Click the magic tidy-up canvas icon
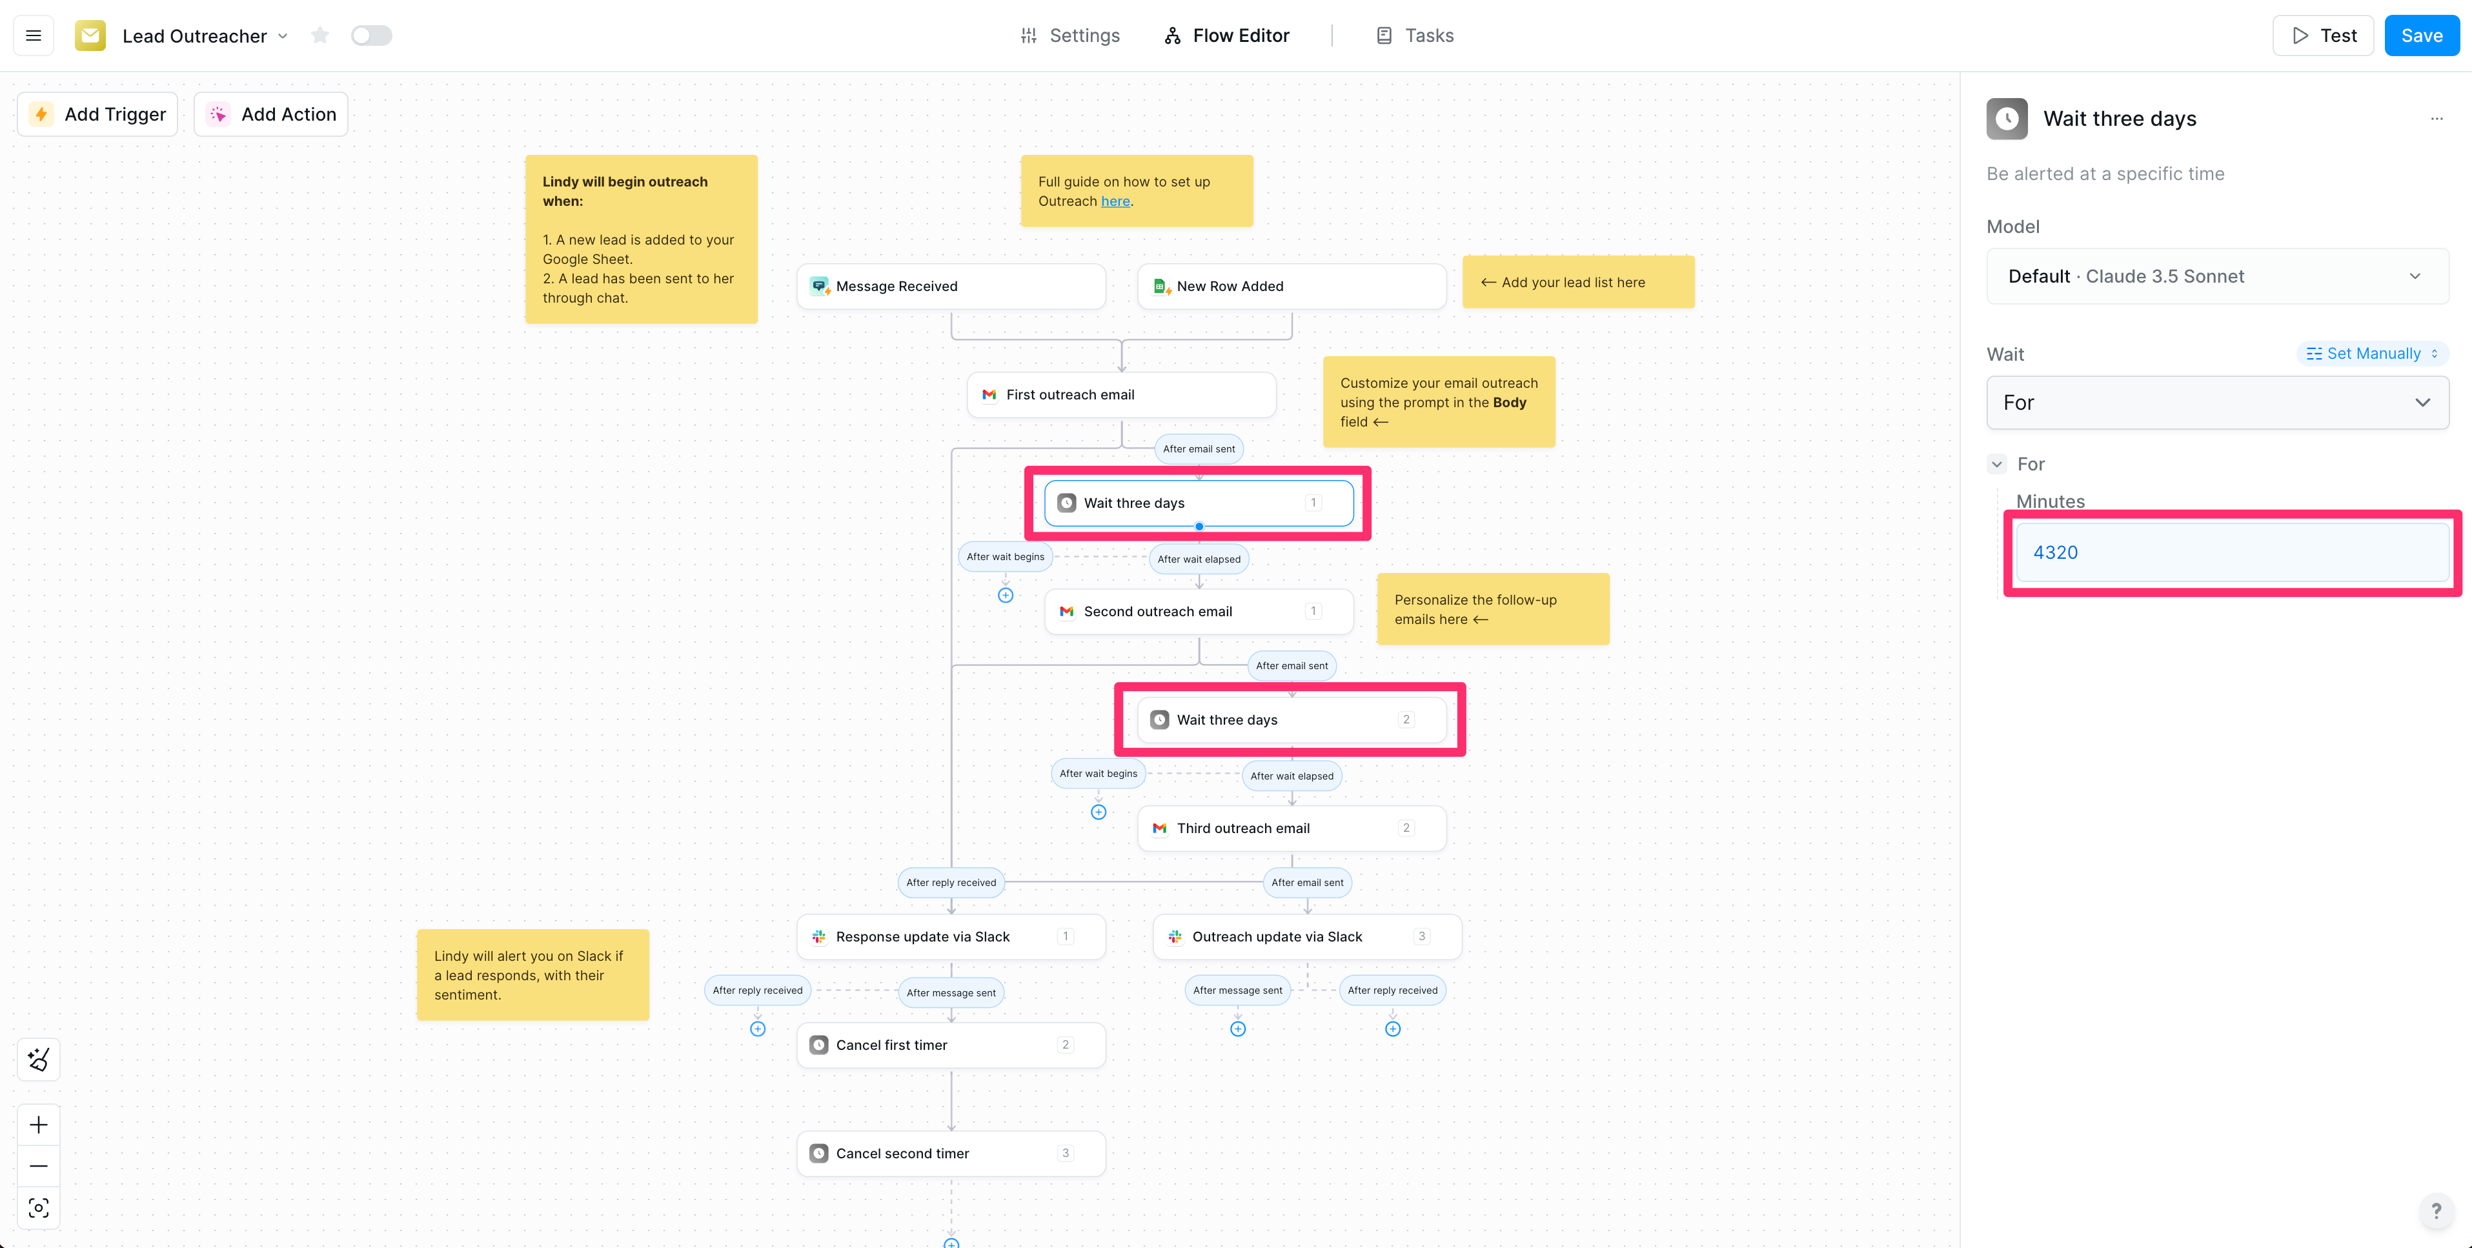Screen dimensions: 2472x1248 coord(38,1059)
